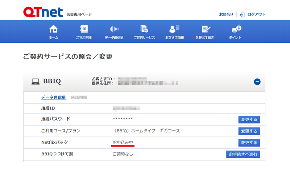Select the お客さま情報 menu label

pos(174,38)
